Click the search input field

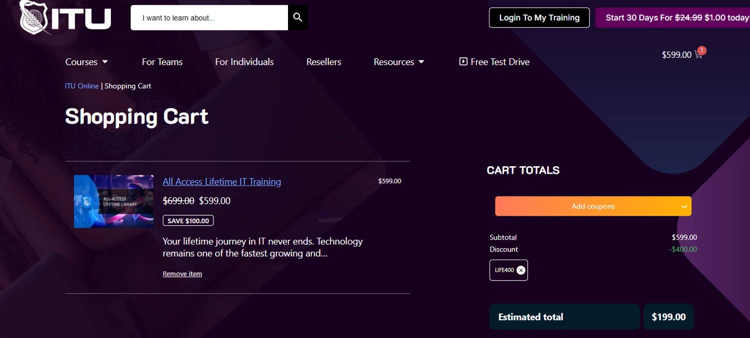209,17
